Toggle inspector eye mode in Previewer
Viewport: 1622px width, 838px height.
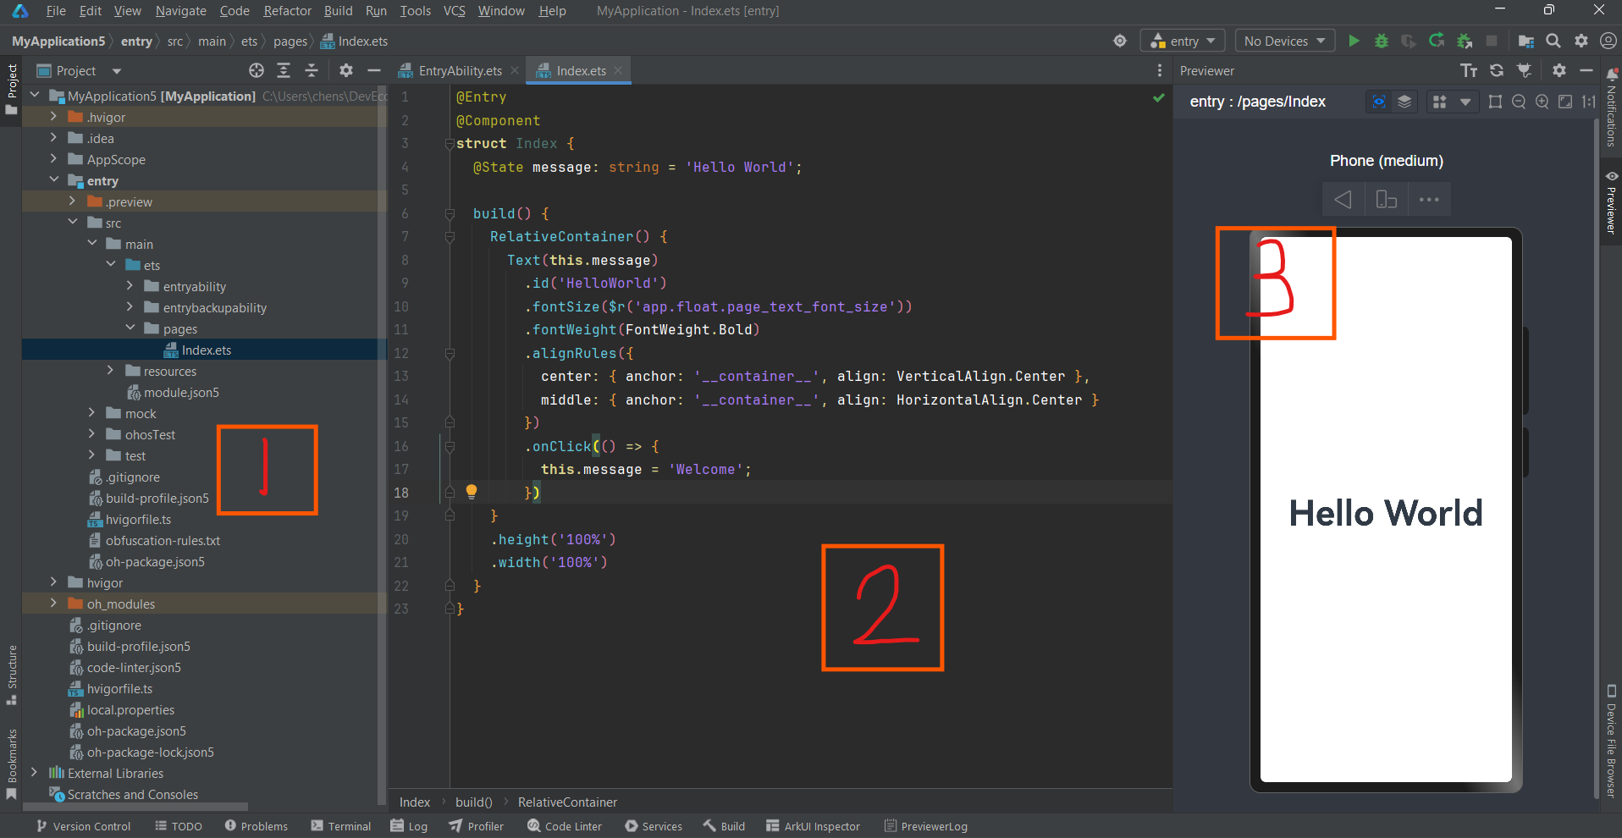click(x=1379, y=102)
